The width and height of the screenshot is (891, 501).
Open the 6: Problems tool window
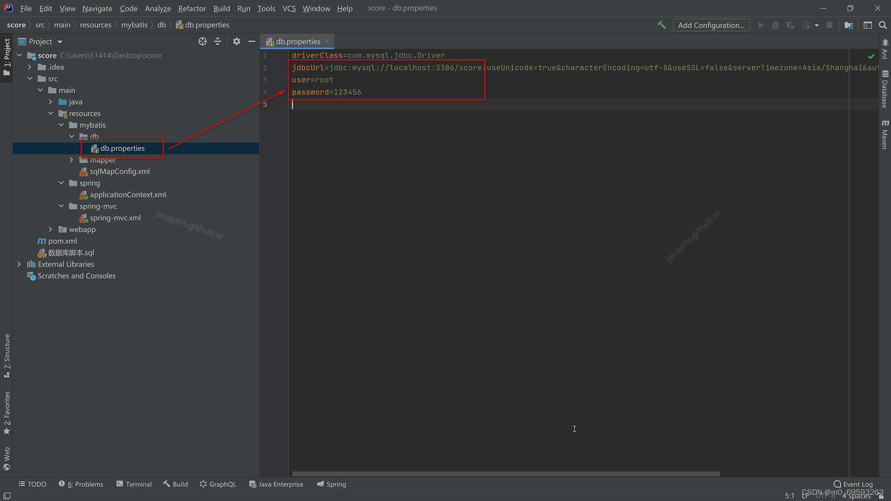point(81,484)
